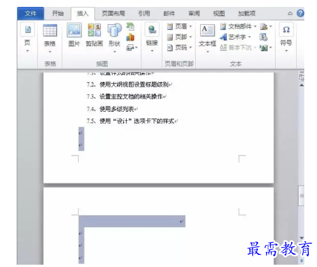This screenshot has width=317, height=267.
Task: Click text line 7.4 使用多级列表
Action: point(112,109)
